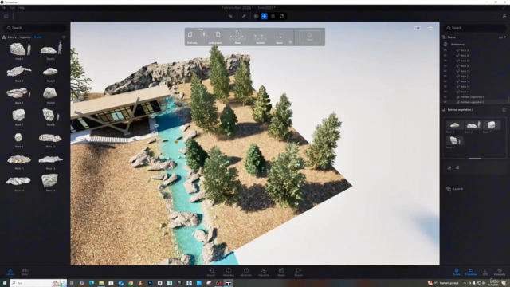The width and height of the screenshot is (510, 287).
Task: Hide Rock 2 in scene list
Action: point(445,66)
